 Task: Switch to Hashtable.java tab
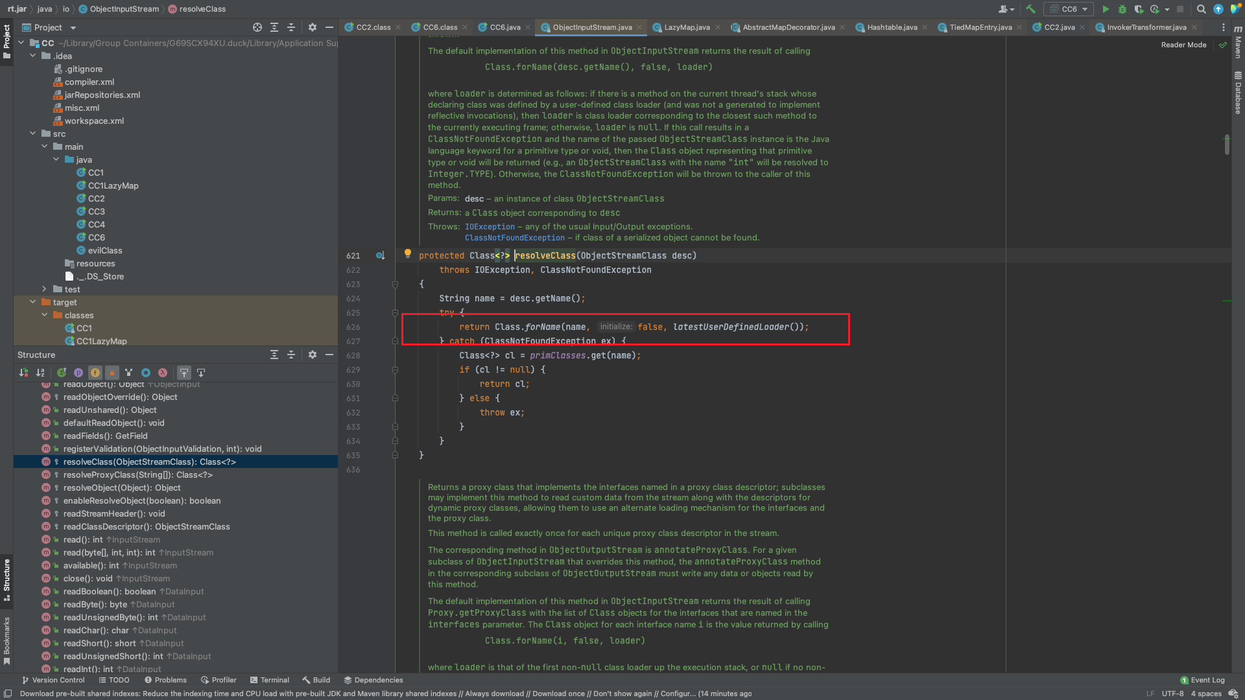click(892, 27)
